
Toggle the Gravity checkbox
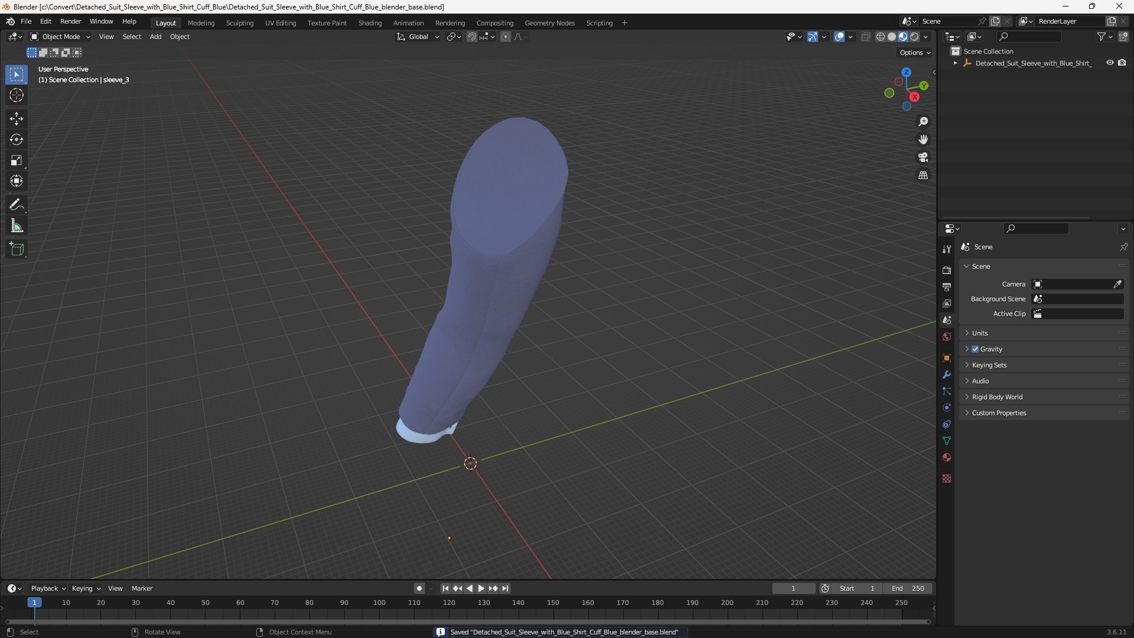click(975, 349)
